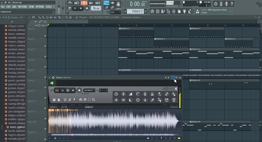Toggle mute switch for Track 3

click(45, 57)
